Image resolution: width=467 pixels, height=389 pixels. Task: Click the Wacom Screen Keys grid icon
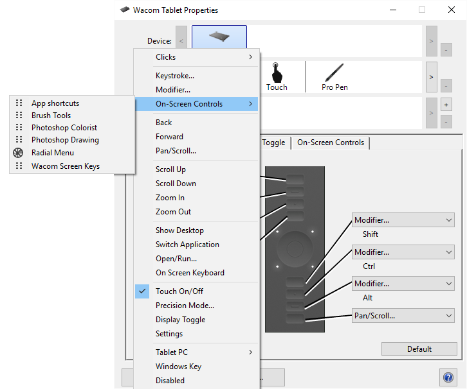(19, 166)
